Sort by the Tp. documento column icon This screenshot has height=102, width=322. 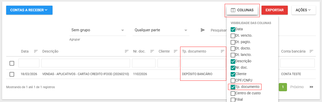click(223, 51)
